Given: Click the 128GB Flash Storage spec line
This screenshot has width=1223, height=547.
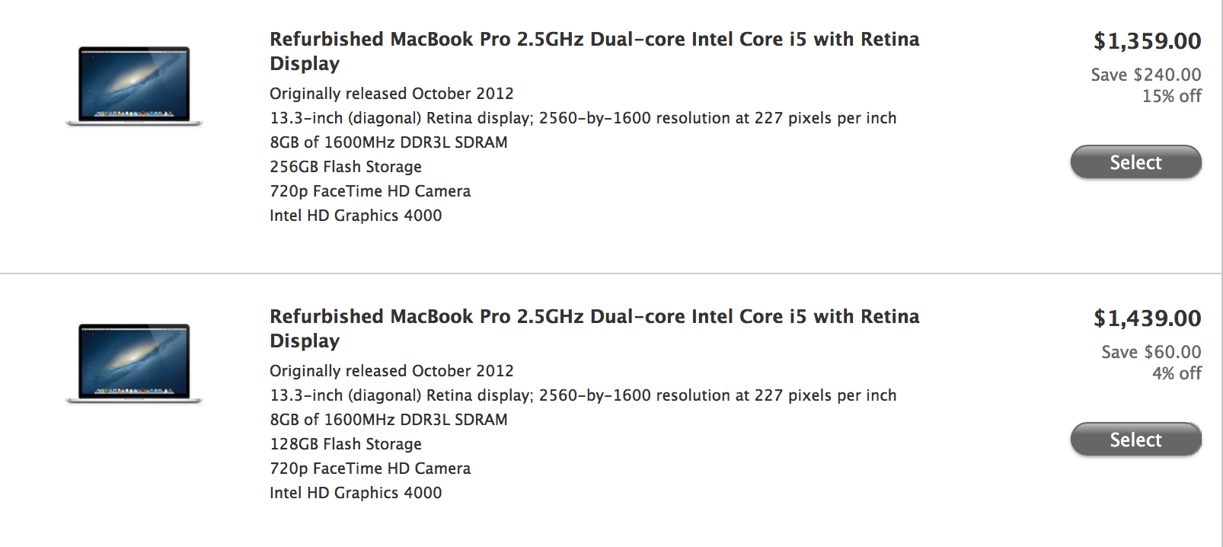Looking at the screenshot, I should click(x=346, y=444).
